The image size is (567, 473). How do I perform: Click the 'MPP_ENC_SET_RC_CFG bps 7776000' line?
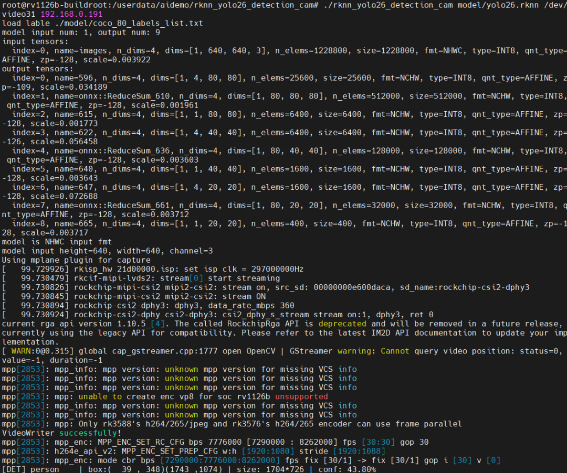(x=215, y=442)
